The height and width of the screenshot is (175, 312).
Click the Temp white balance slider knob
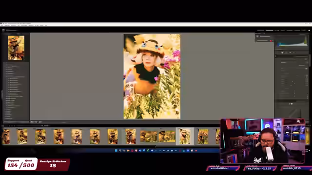298,76
